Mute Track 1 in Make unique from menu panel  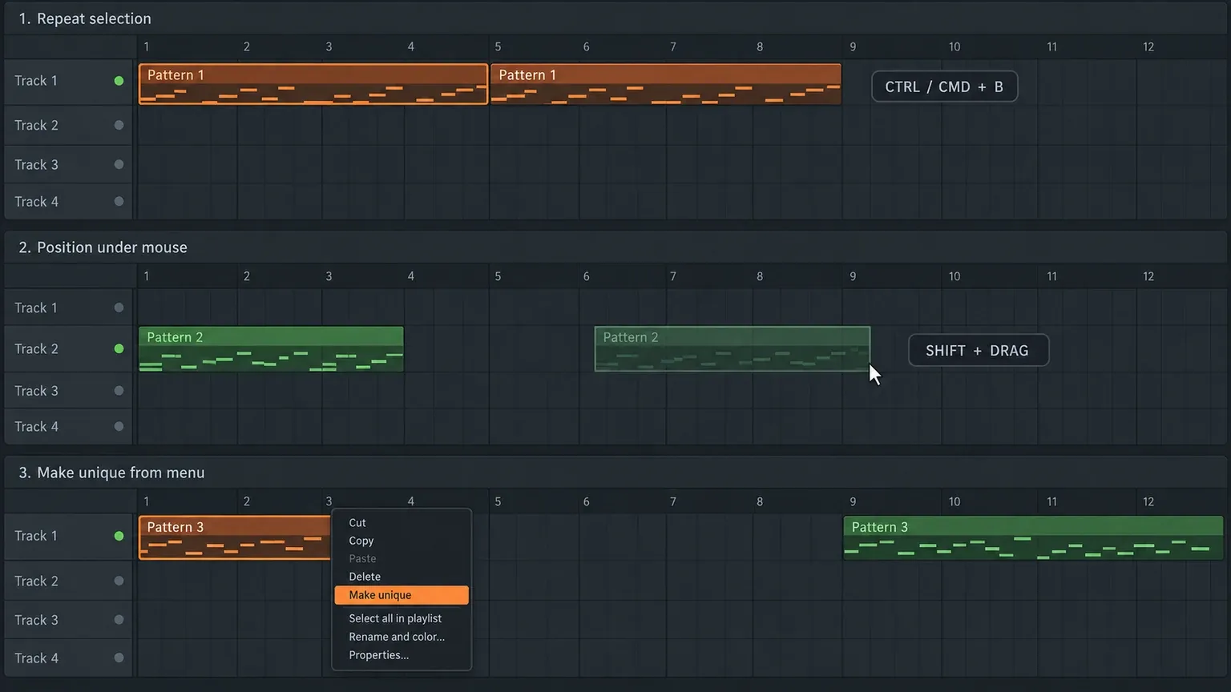click(x=119, y=536)
